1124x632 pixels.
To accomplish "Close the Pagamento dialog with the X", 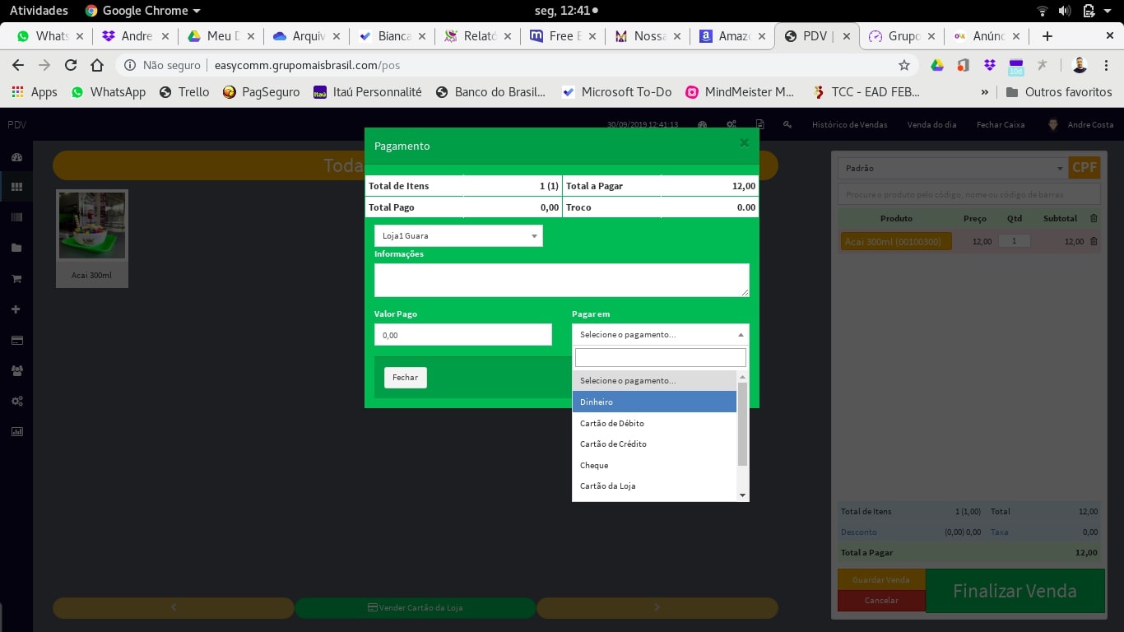I will click(x=744, y=143).
